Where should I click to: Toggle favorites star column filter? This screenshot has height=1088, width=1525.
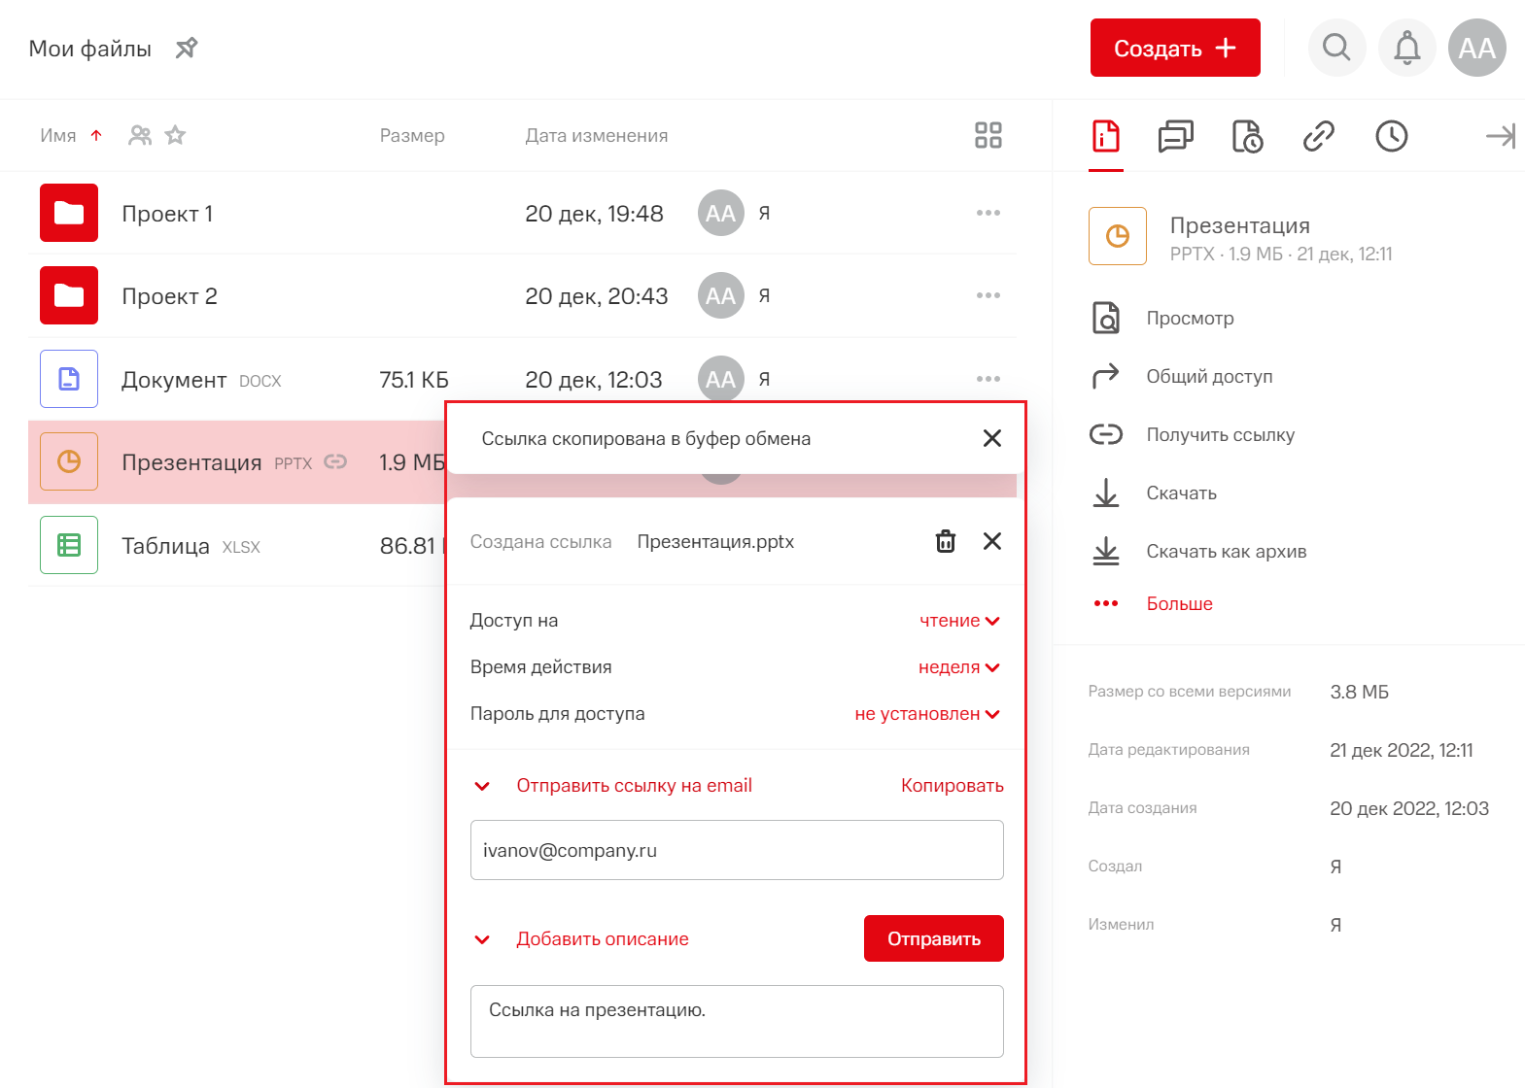175,135
